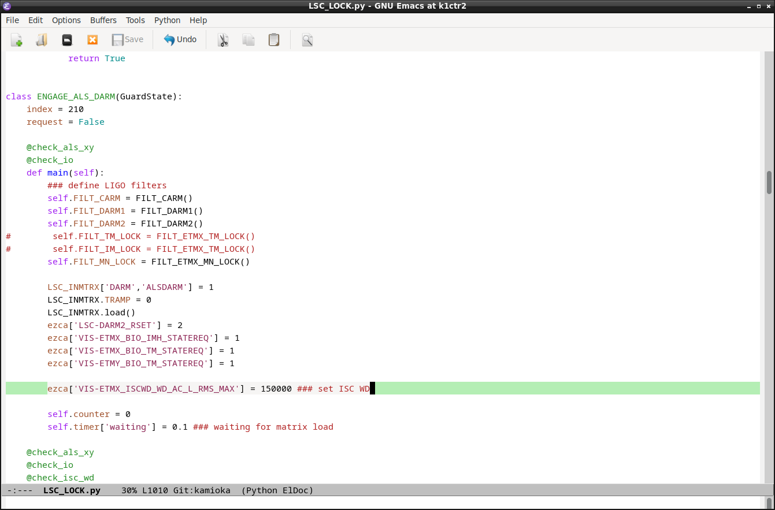The width and height of the screenshot is (775, 510).
Task: Click LSC_INMTRX['DARM','ALSDARM'] = 1 line
Action: (x=131, y=287)
